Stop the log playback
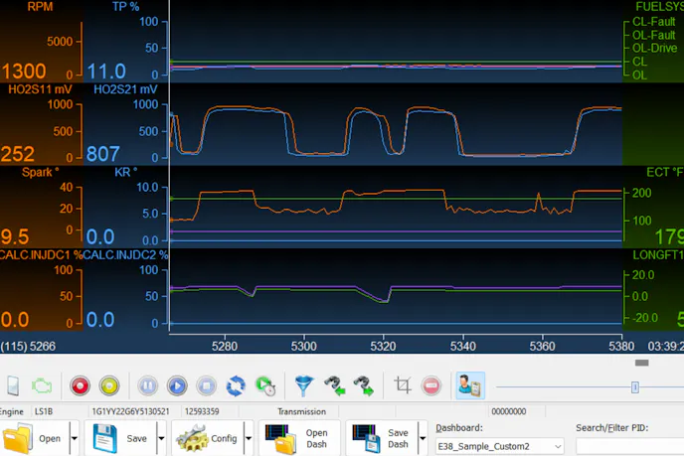 coord(206,385)
